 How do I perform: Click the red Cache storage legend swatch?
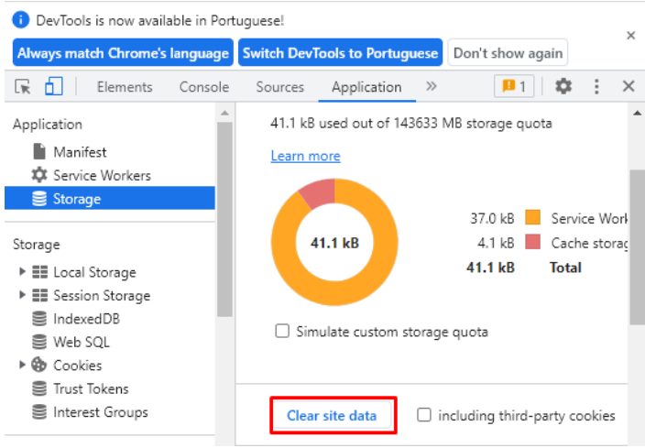coord(532,242)
